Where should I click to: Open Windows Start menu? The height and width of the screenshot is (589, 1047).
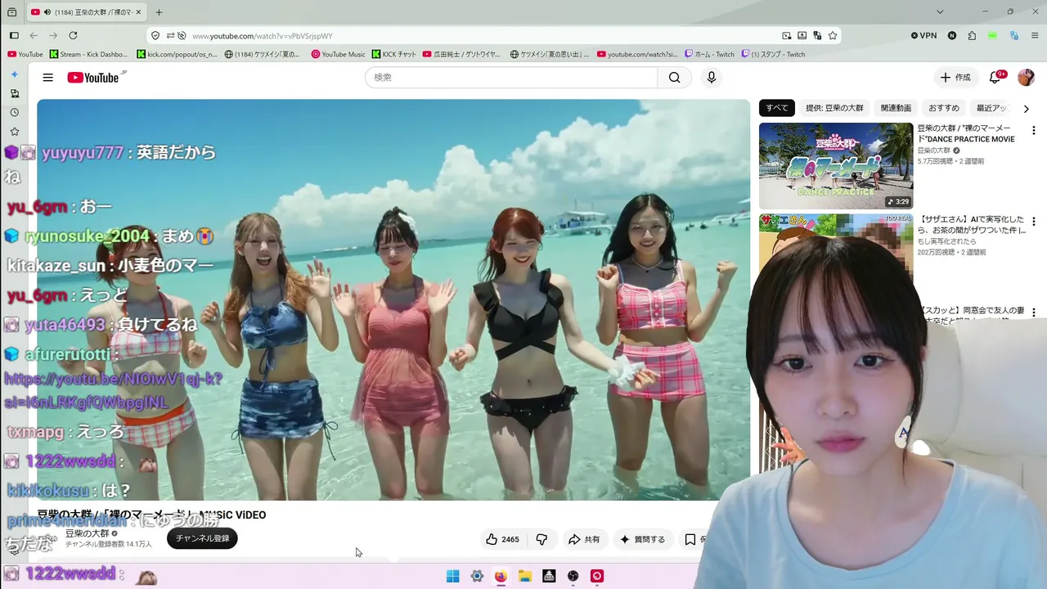(x=452, y=576)
